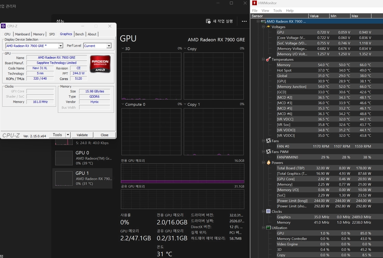Click the Close button in CPU-Z
This screenshot has width=383, height=258.
105,135
